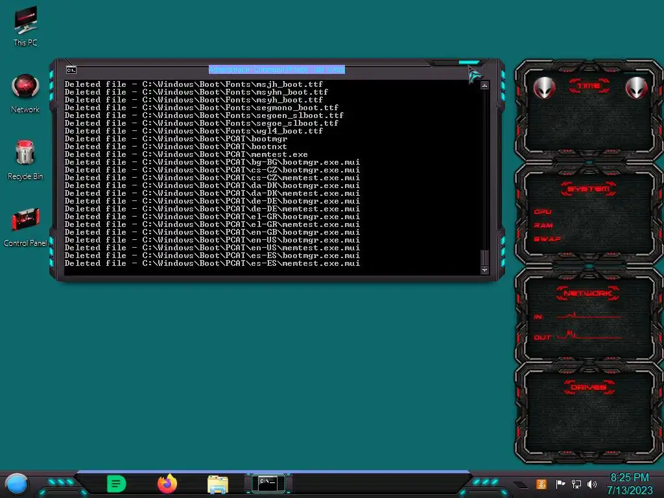
Task: Click the scroll down arrow in Command Prompt
Action: click(x=484, y=270)
